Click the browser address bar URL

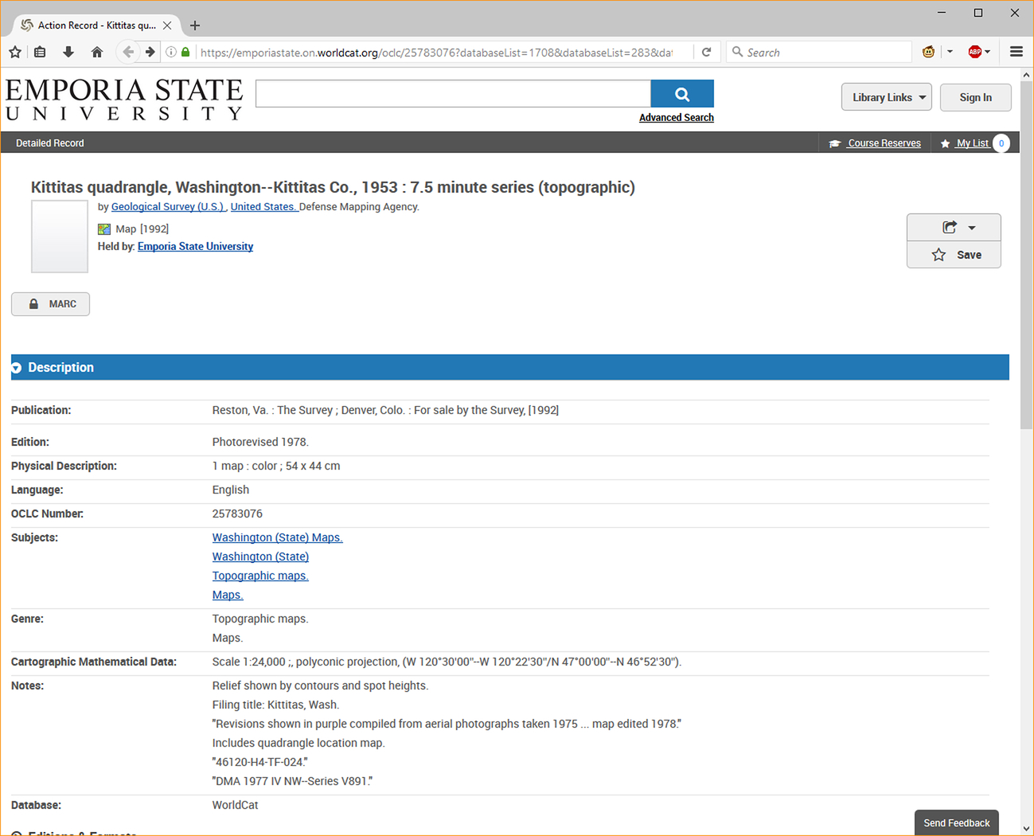(435, 53)
